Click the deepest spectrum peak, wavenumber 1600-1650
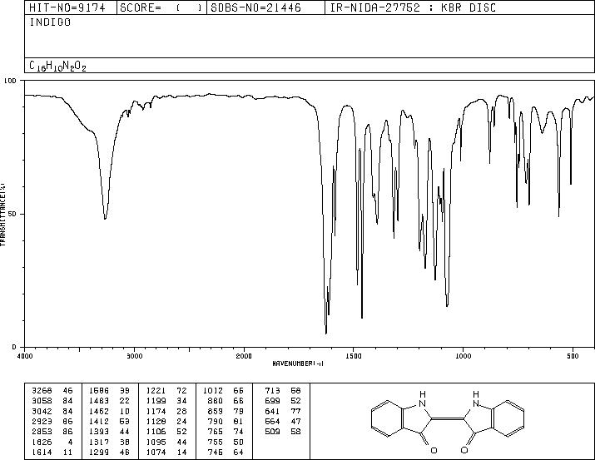Image resolution: width=595 pixels, height=460 pixels. coord(326,333)
